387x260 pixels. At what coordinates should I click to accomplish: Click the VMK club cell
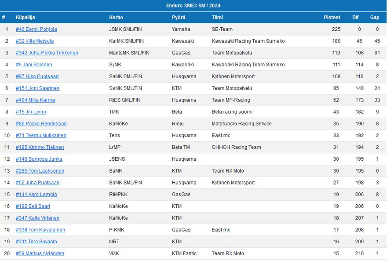coord(114,253)
